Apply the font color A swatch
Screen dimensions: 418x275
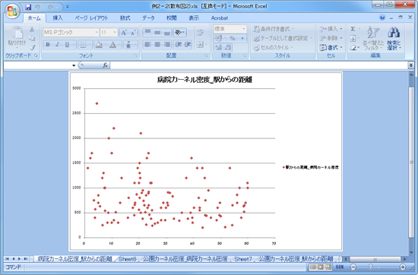(113, 45)
